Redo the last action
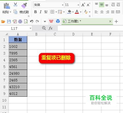 37,21
